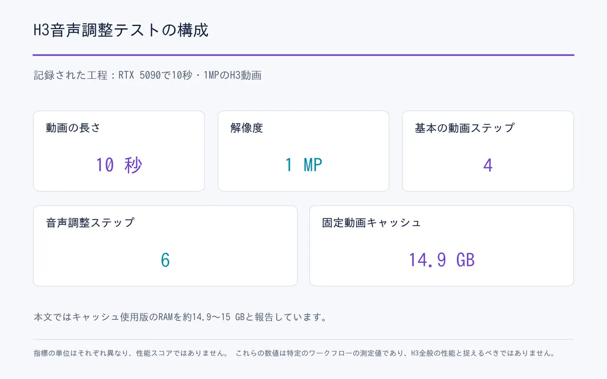
Task: Select the 解像度 card label
Action: [247, 128]
